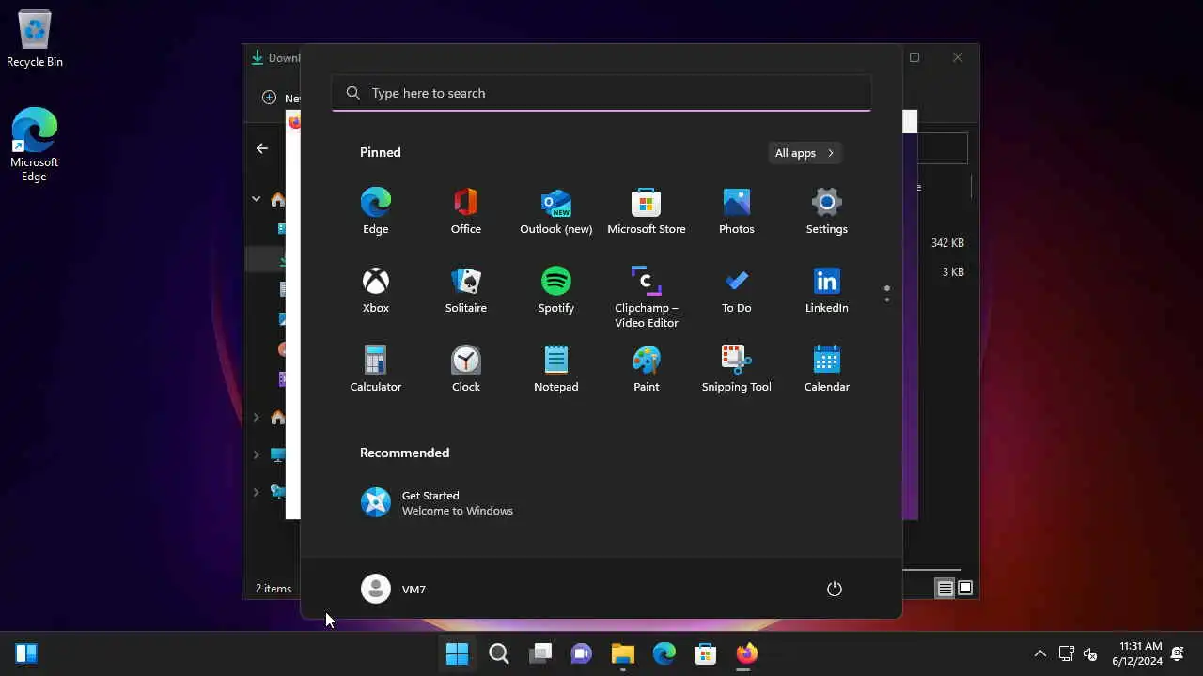Open Settings from pinned apps
The width and height of the screenshot is (1203, 676).
click(826, 211)
